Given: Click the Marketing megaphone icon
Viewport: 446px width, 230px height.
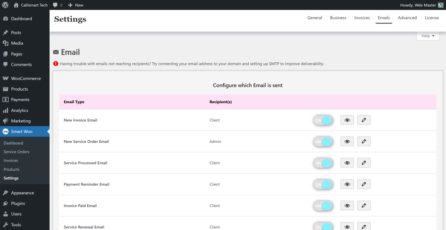Looking at the screenshot, I should [x=5, y=121].
